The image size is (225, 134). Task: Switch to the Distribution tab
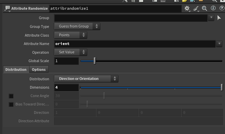click(x=16, y=70)
